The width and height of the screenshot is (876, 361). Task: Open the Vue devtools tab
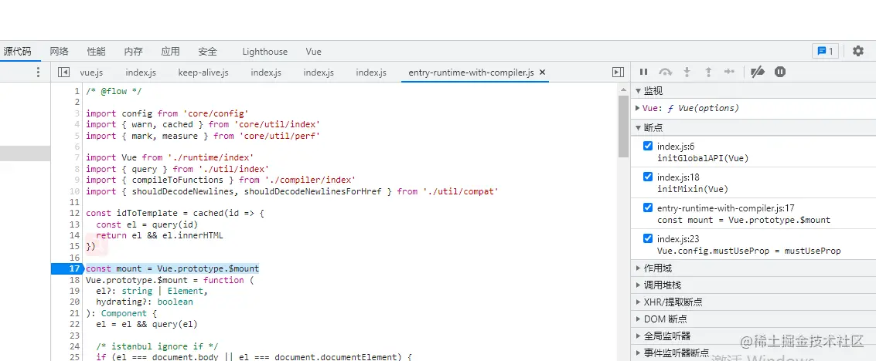click(x=313, y=51)
